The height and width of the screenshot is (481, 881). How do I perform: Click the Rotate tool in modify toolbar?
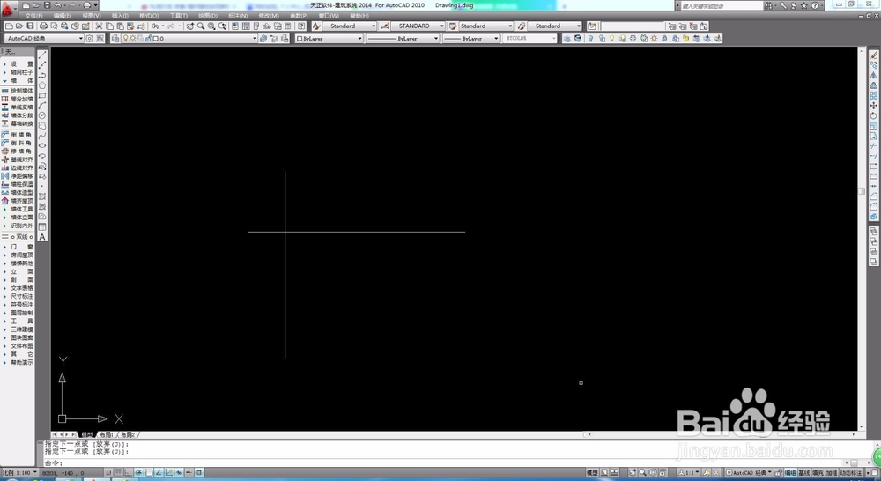click(x=874, y=115)
